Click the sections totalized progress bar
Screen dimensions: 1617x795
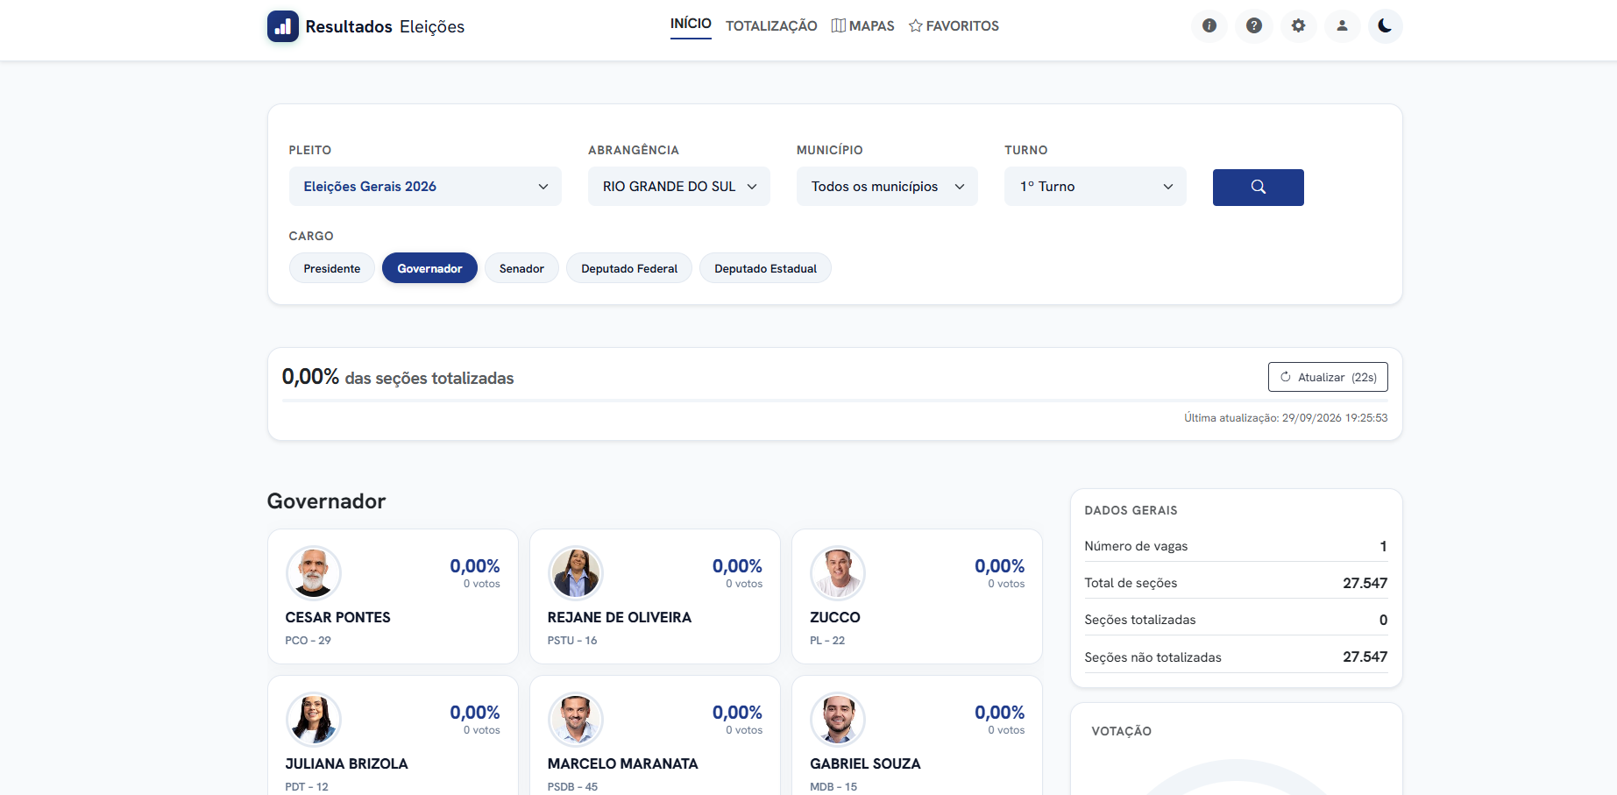[x=834, y=401]
